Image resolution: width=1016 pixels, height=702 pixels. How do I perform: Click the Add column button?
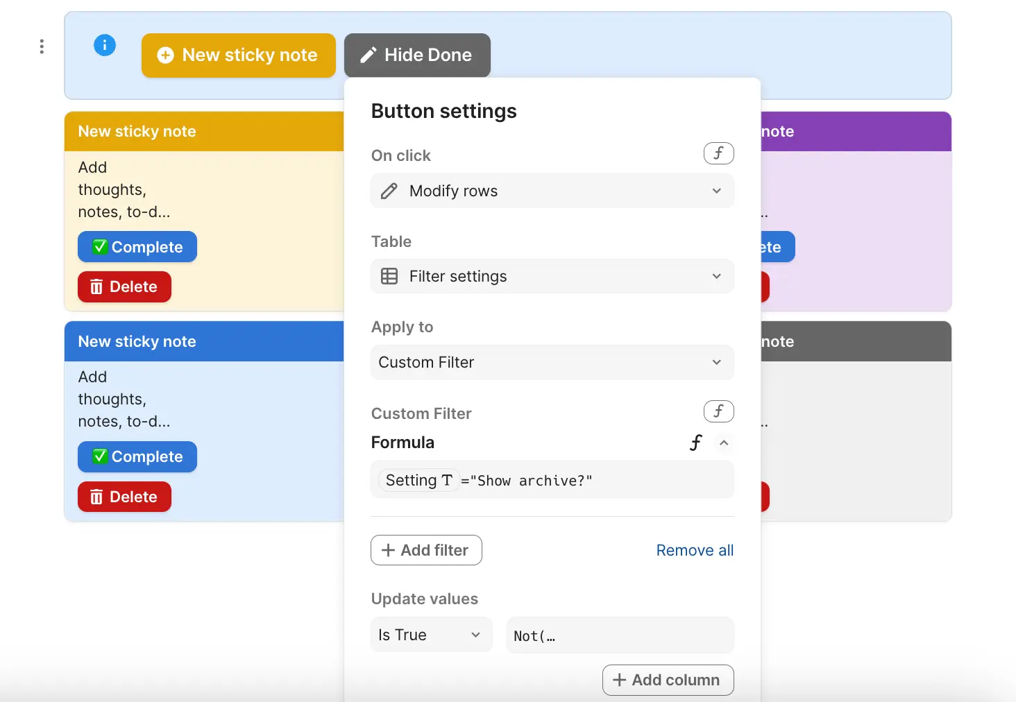[x=667, y=680]
